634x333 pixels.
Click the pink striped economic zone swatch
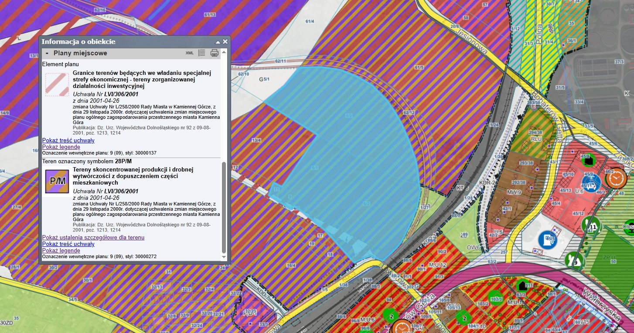pos(57,84)
